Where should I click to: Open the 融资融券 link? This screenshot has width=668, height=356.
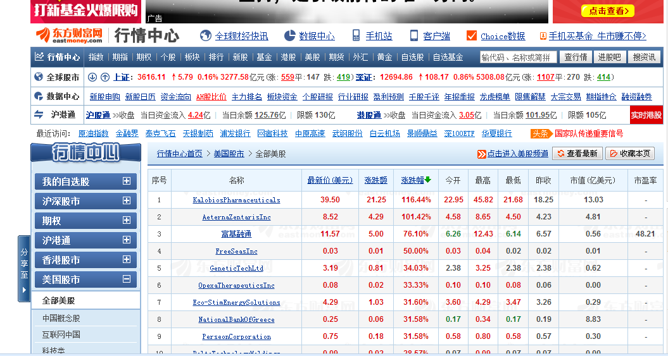(636, 97)
